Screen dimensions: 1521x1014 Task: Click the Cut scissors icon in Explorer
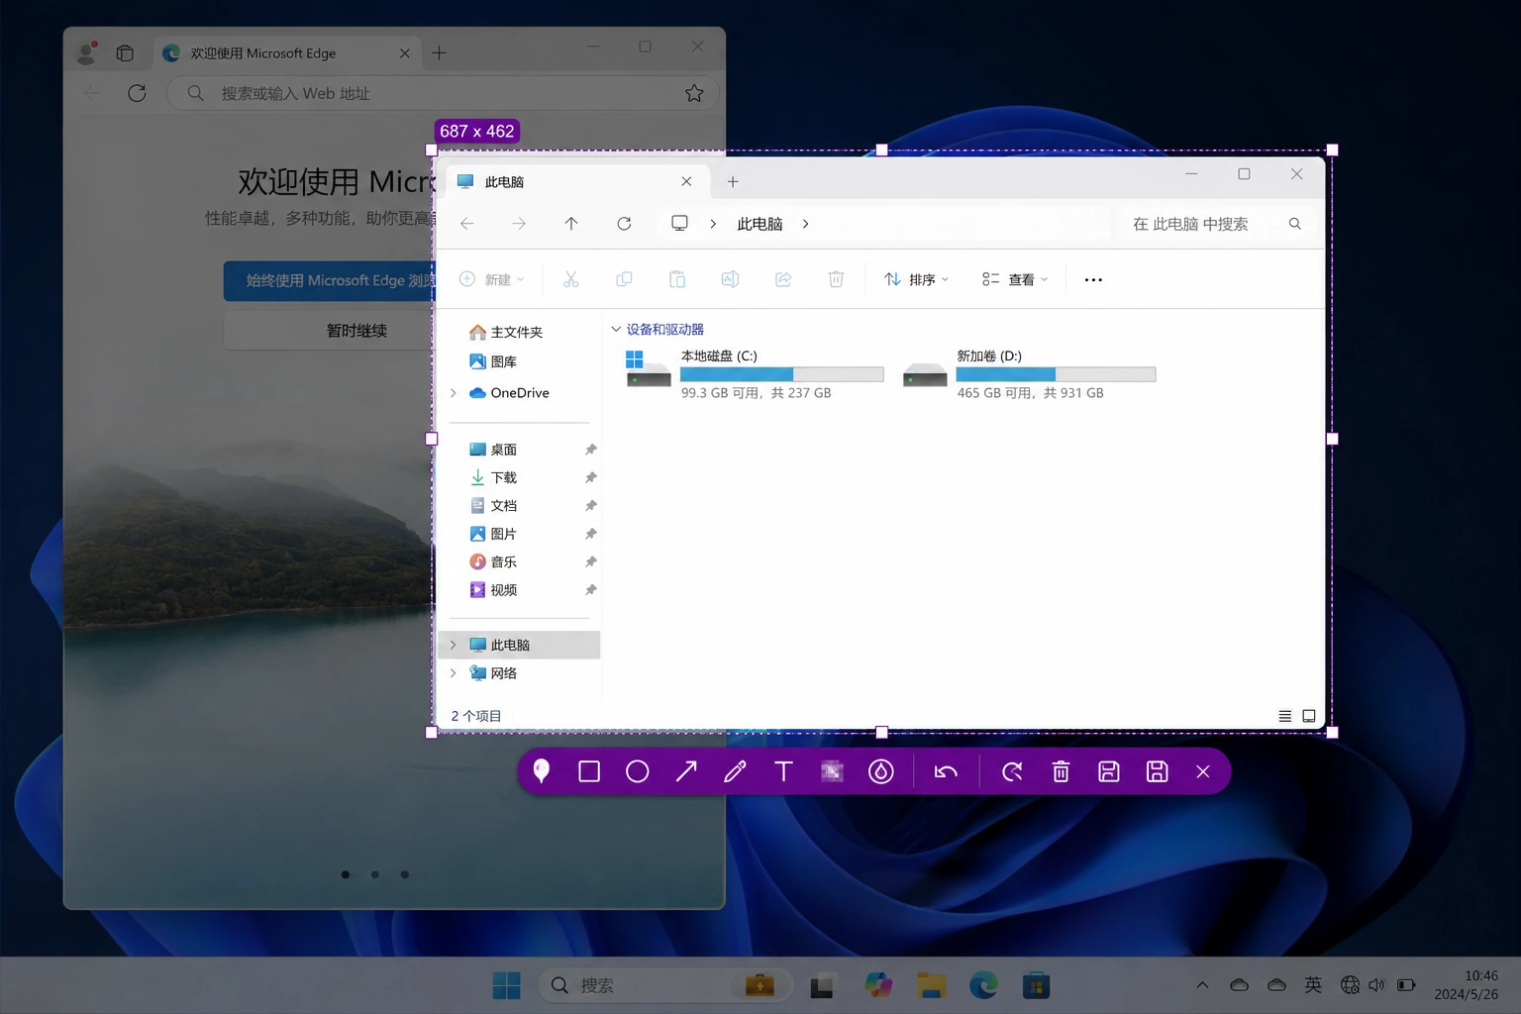point(570,279)
